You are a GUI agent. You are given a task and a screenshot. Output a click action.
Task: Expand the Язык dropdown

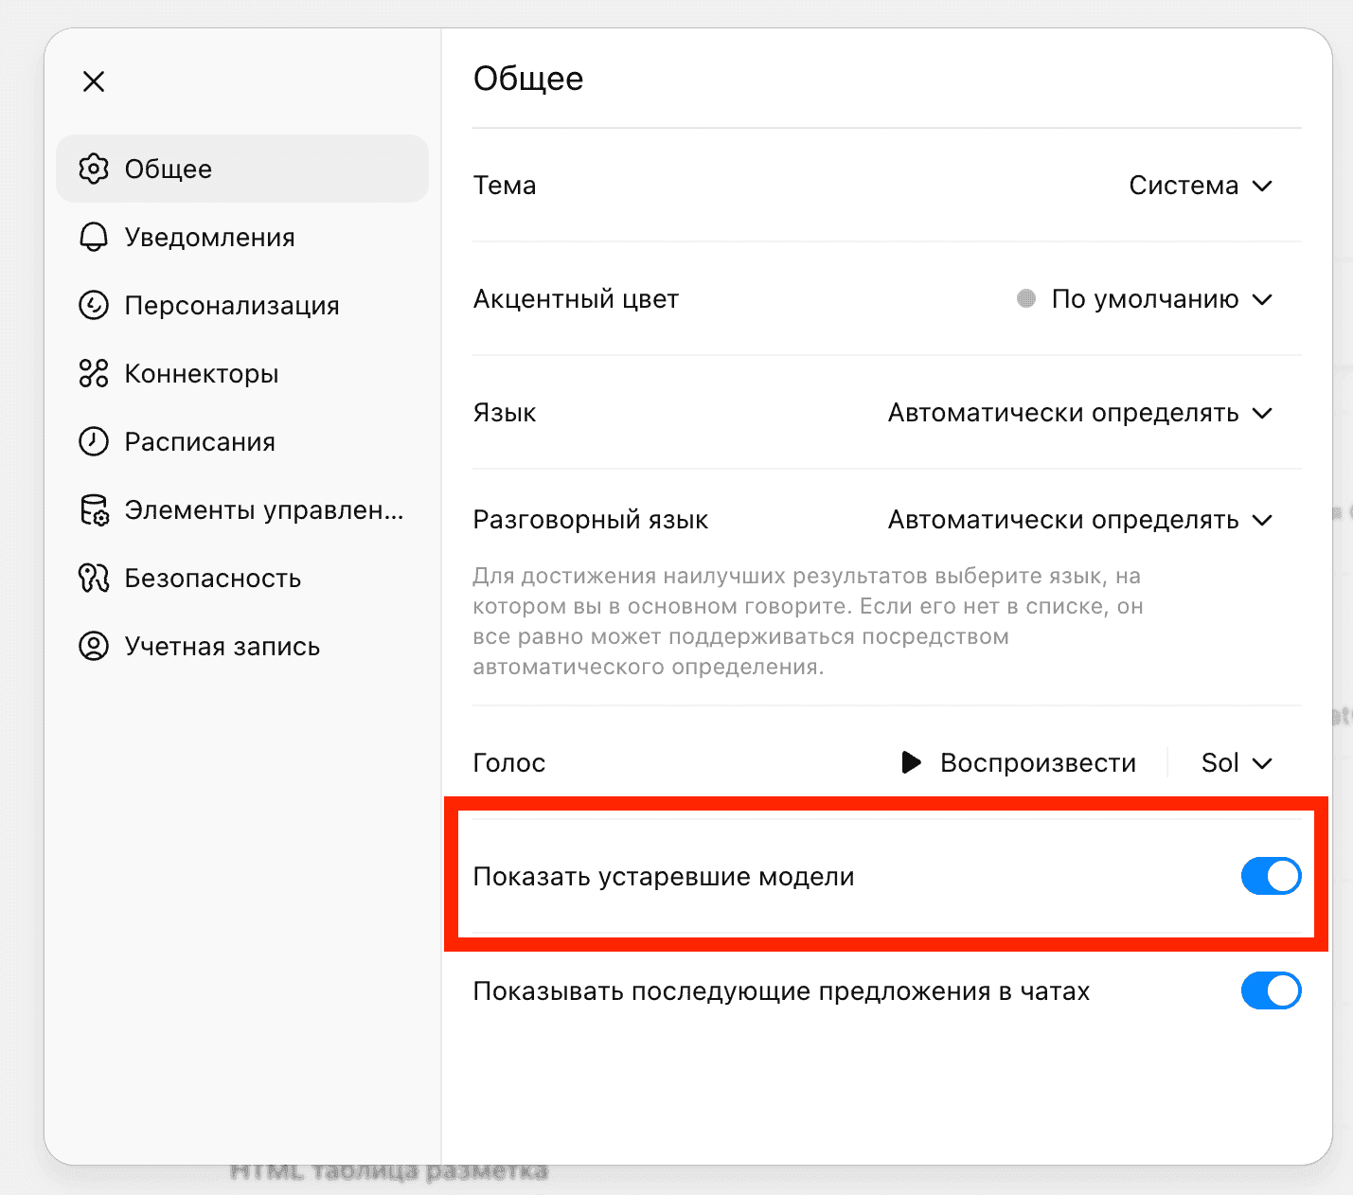(x=1079, y=413)
